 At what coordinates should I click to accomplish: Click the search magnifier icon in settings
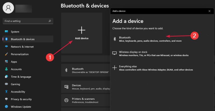point(50,21)
